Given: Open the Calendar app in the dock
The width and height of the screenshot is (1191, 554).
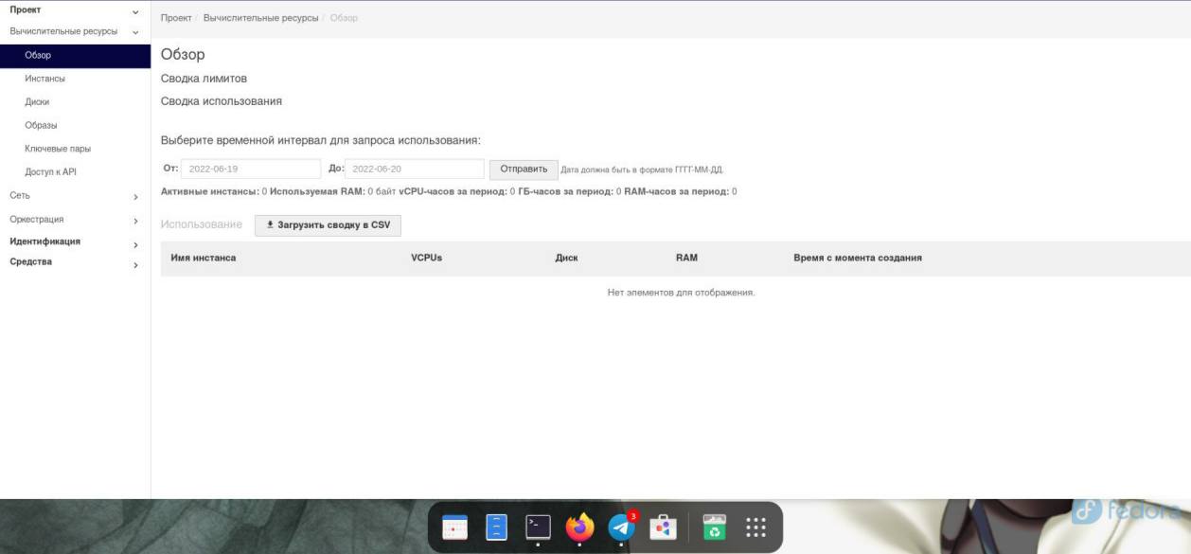Looking at the screenshot, I should click(x=455, y=527).
